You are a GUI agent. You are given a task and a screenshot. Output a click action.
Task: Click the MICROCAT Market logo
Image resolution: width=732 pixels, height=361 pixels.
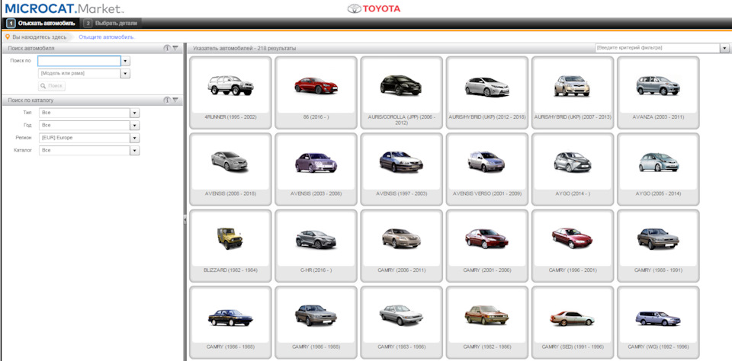pos(64,8)
